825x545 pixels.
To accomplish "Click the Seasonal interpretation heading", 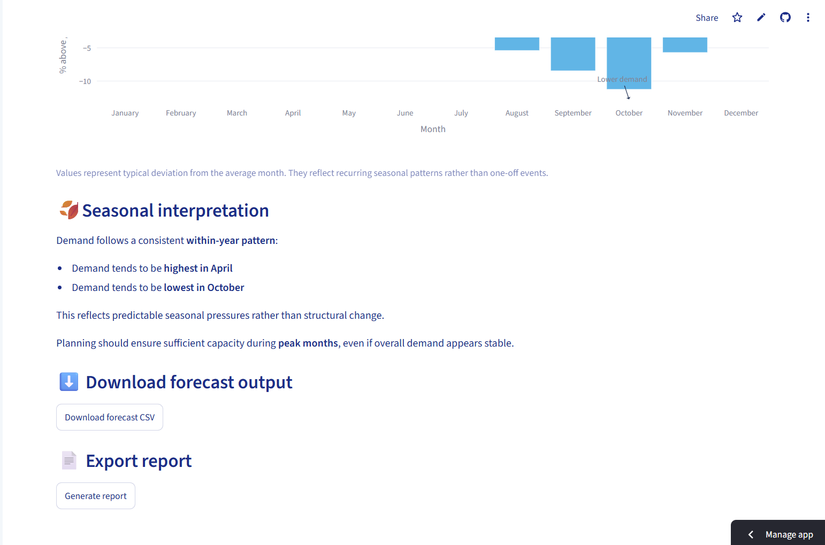I will tap(175, 211).
